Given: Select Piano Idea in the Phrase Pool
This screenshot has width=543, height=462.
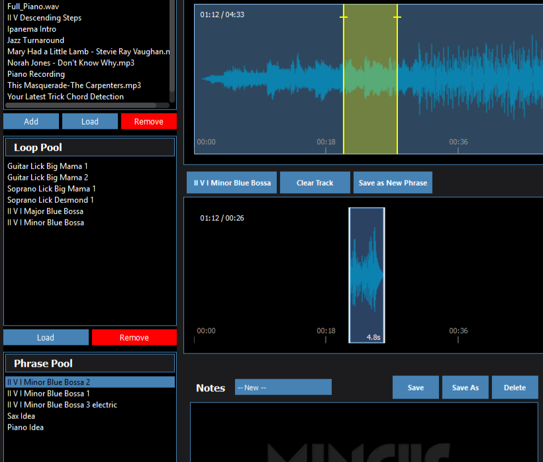Looking at the screenshot, I should point(25,428).
